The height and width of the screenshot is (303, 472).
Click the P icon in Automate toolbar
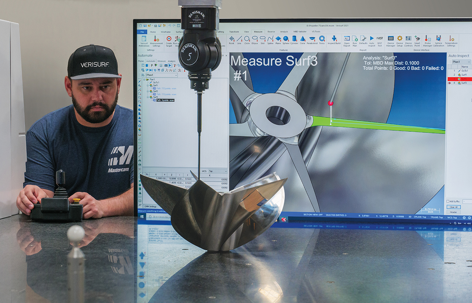click(152, 65)
